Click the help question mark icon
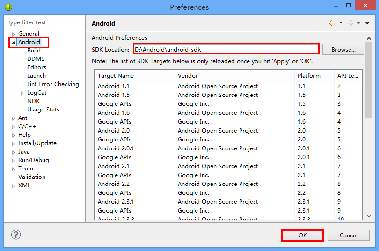Image resolution: width=379 pixels, height=251 pixels. tap(16, 235)
